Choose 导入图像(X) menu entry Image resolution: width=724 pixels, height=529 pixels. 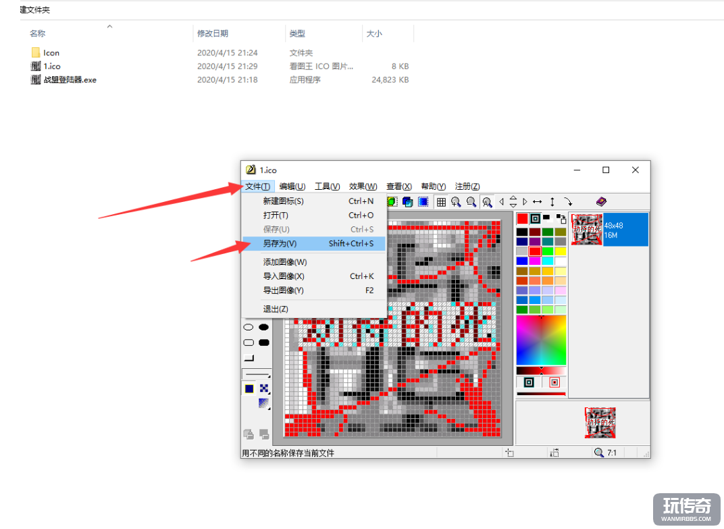click(x=314, y=276)
